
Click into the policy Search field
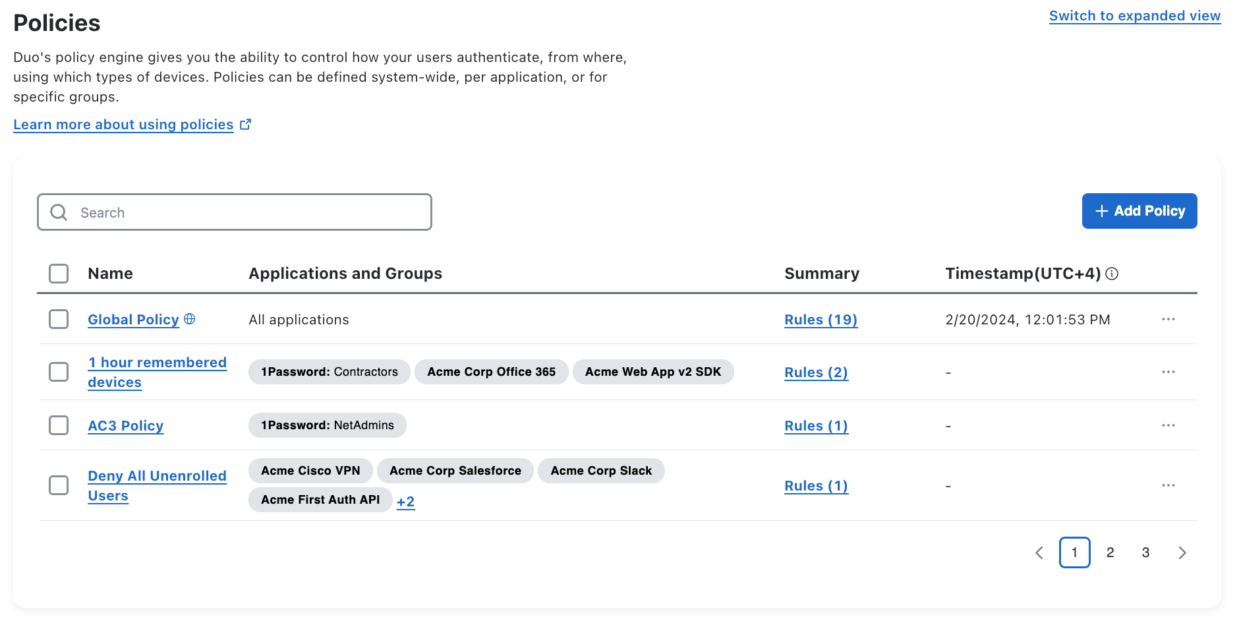point(250,212)
